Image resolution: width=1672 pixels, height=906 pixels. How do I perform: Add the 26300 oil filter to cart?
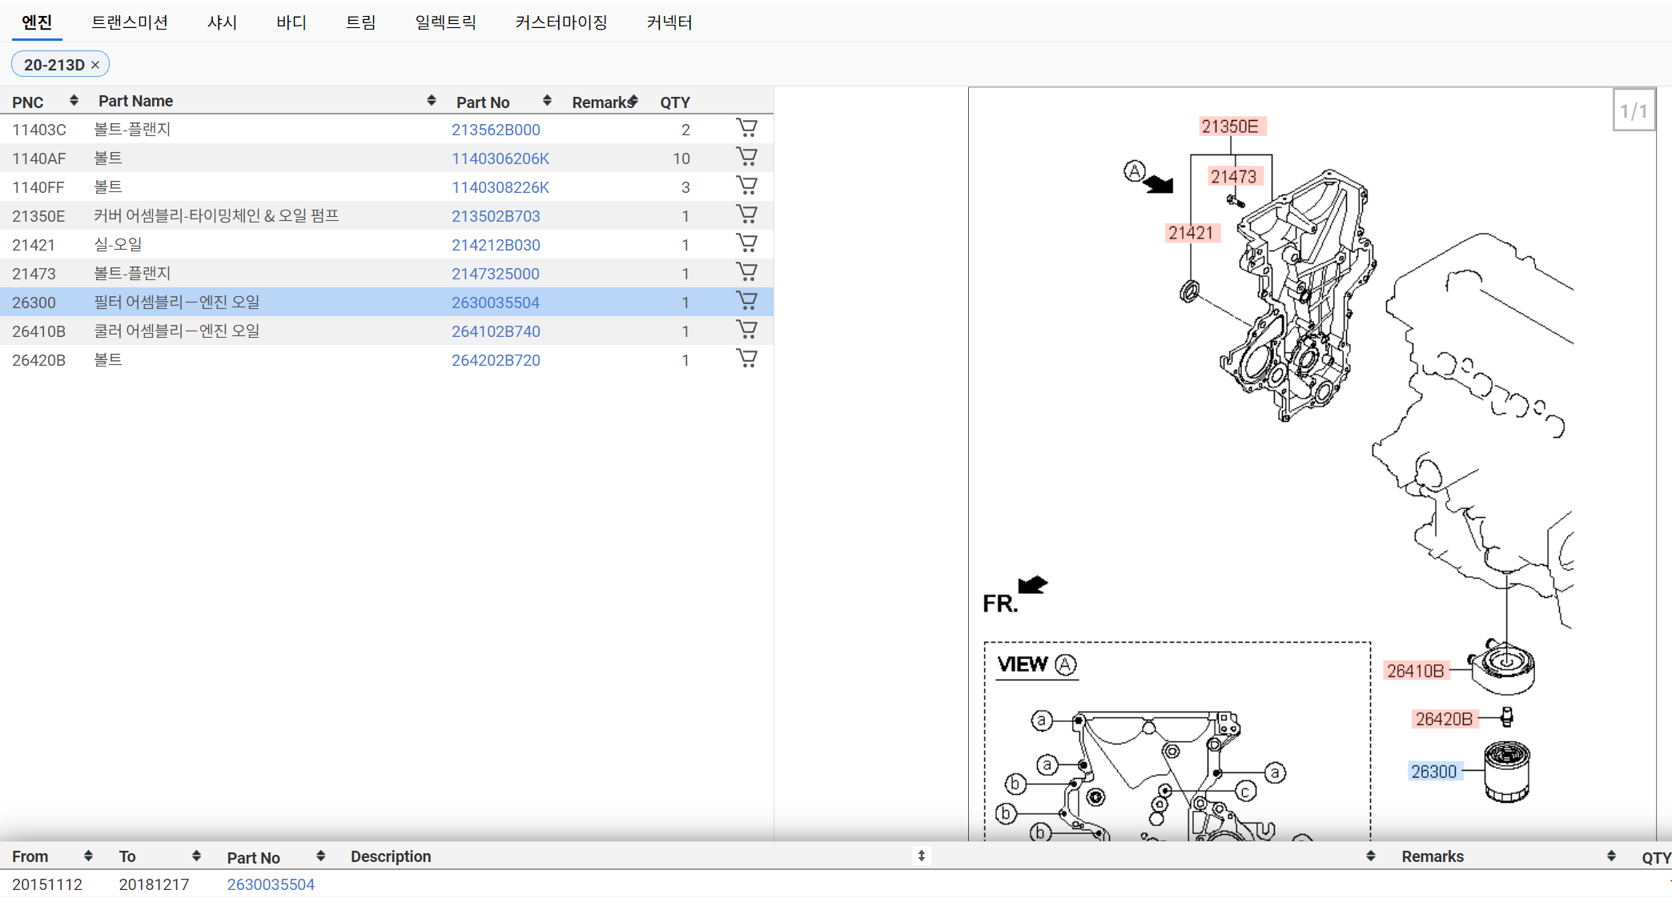[x=746, y=301]
